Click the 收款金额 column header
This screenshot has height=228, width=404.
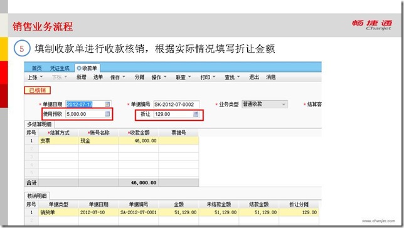[139, 133]
